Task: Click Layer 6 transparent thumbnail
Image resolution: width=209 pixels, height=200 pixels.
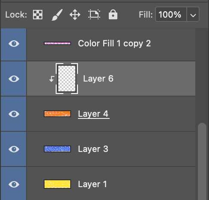Action: (67, 79)
